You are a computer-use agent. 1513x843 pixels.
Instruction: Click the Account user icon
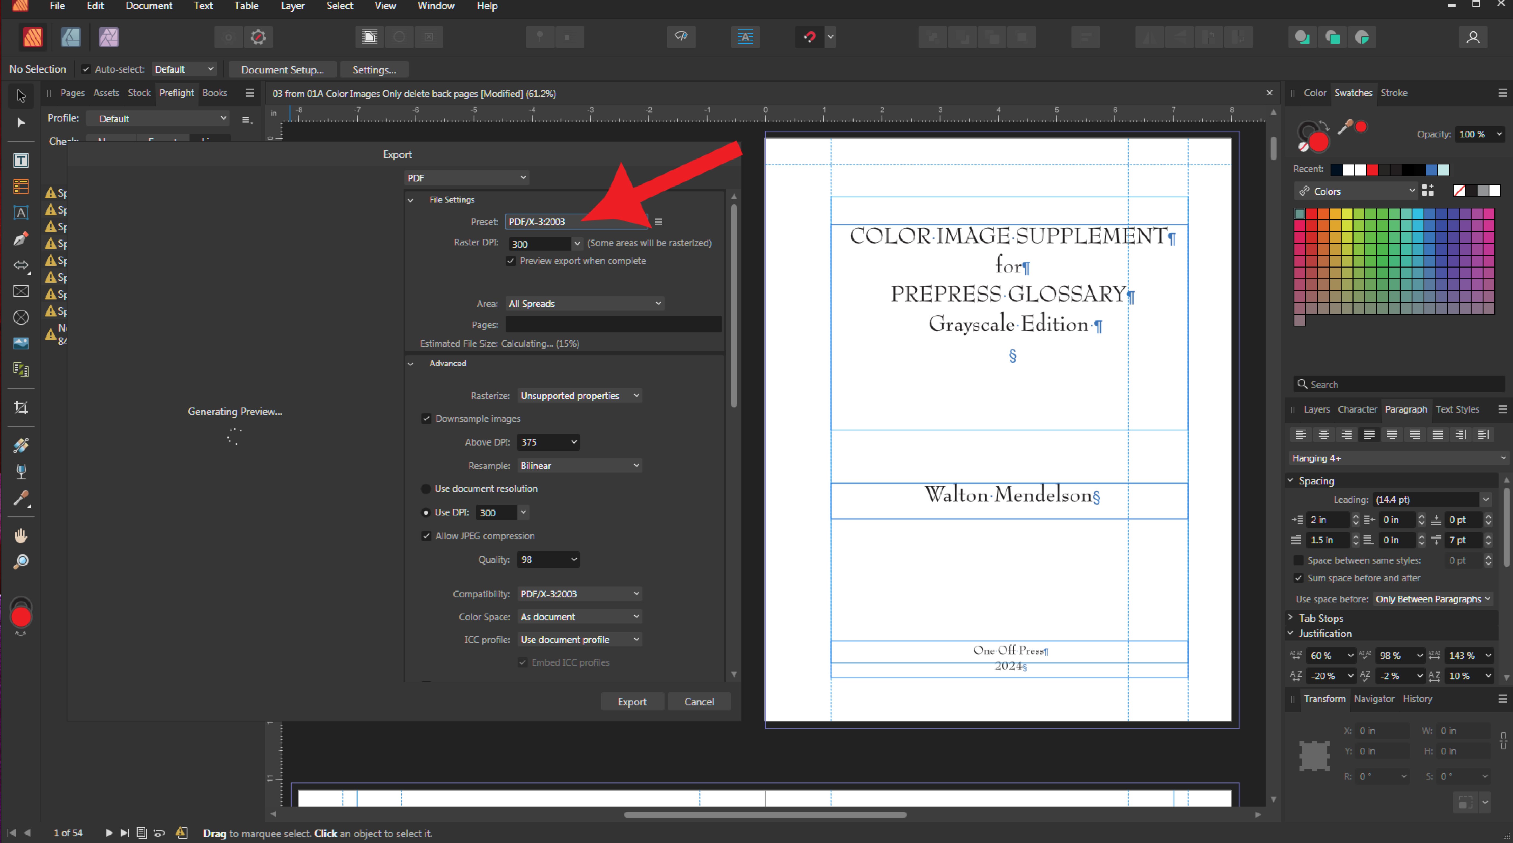1472,37
